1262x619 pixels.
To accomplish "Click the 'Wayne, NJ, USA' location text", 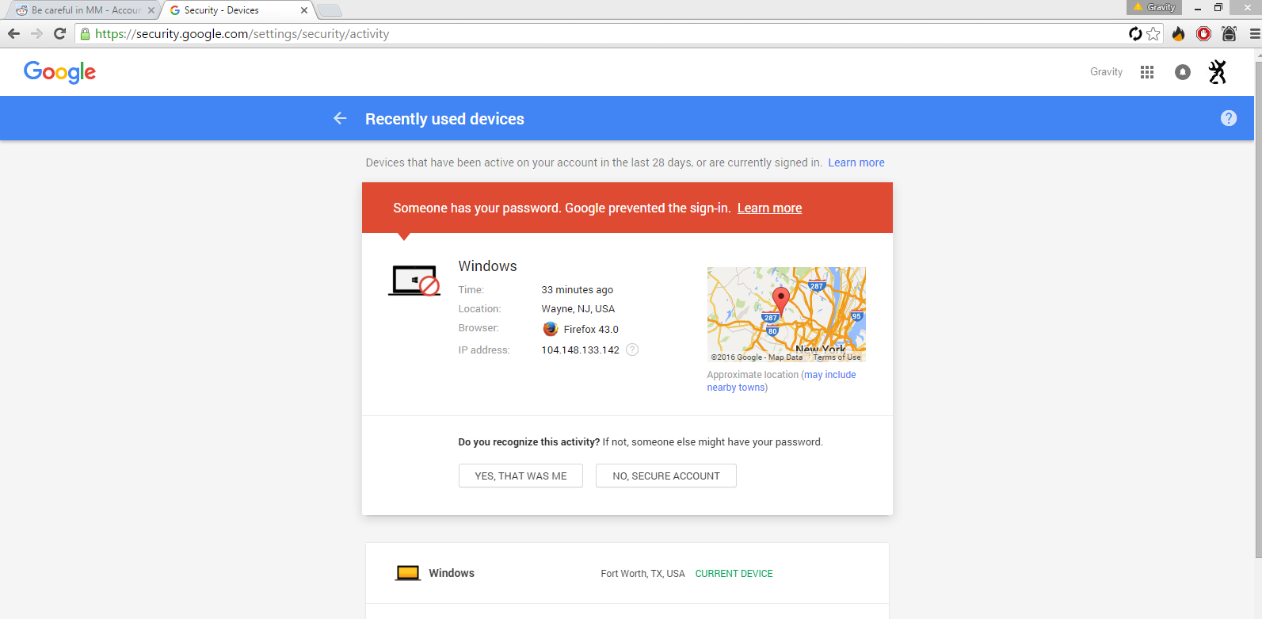I will pyautogui.click(x=578, y=309).
